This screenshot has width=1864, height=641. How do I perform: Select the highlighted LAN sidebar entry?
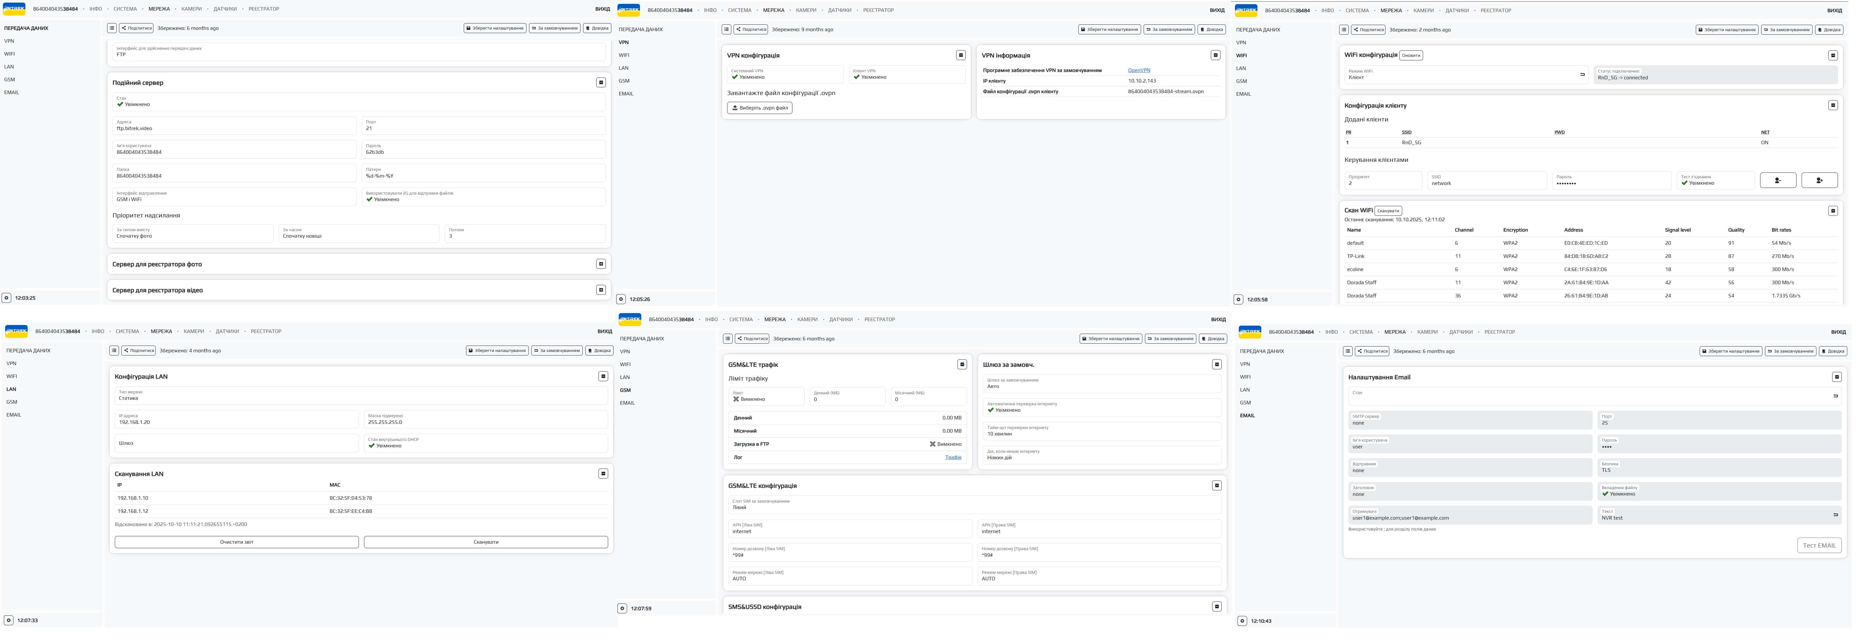[x=11, y=390]
